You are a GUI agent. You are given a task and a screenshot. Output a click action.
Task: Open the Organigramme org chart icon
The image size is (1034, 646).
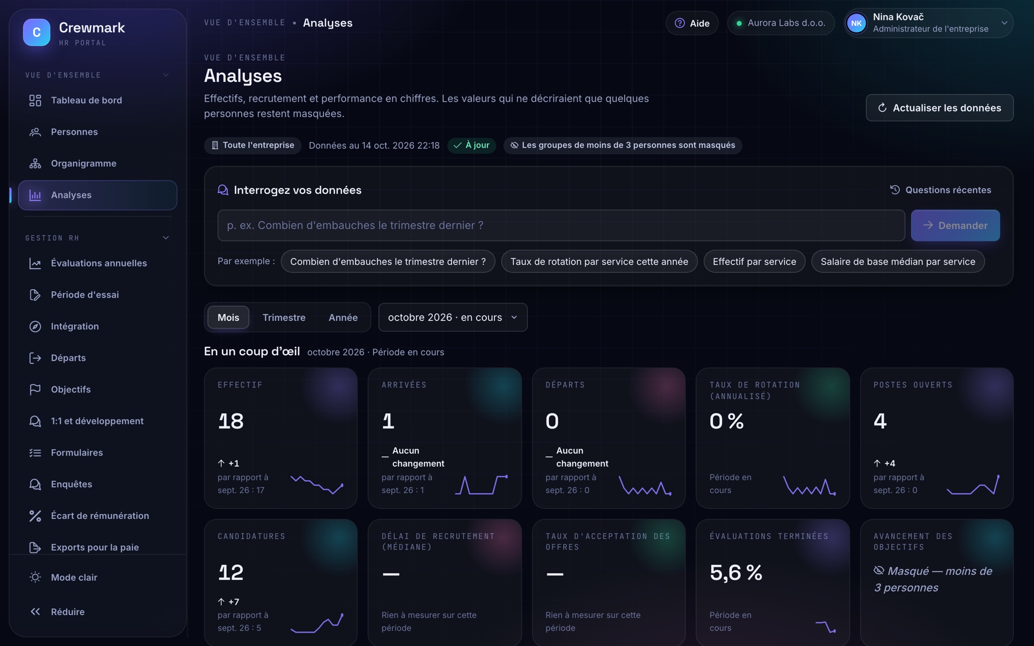35,163
